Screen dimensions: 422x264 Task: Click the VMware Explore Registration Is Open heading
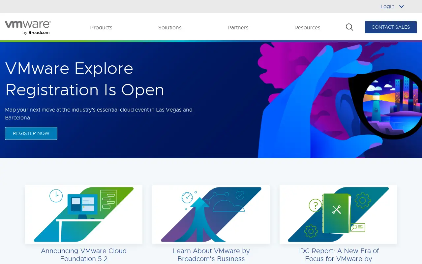pyautogui.click(x=85, y=79)
